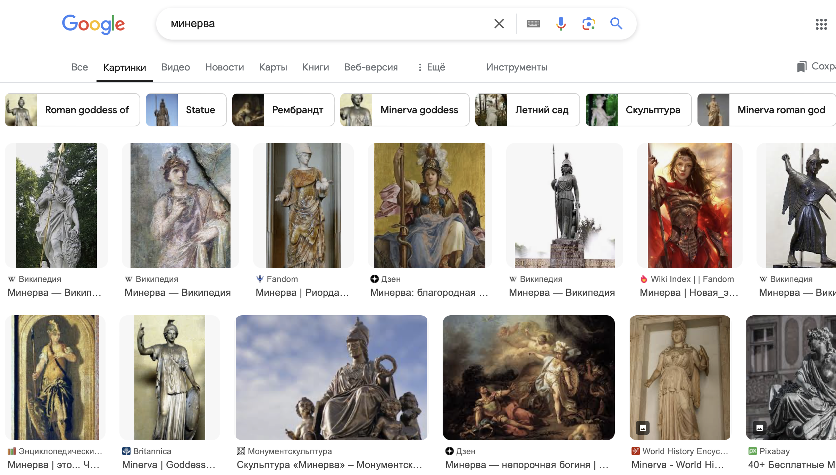Open the Minerva fresco Wikipedia image

(x=180, y=205)
